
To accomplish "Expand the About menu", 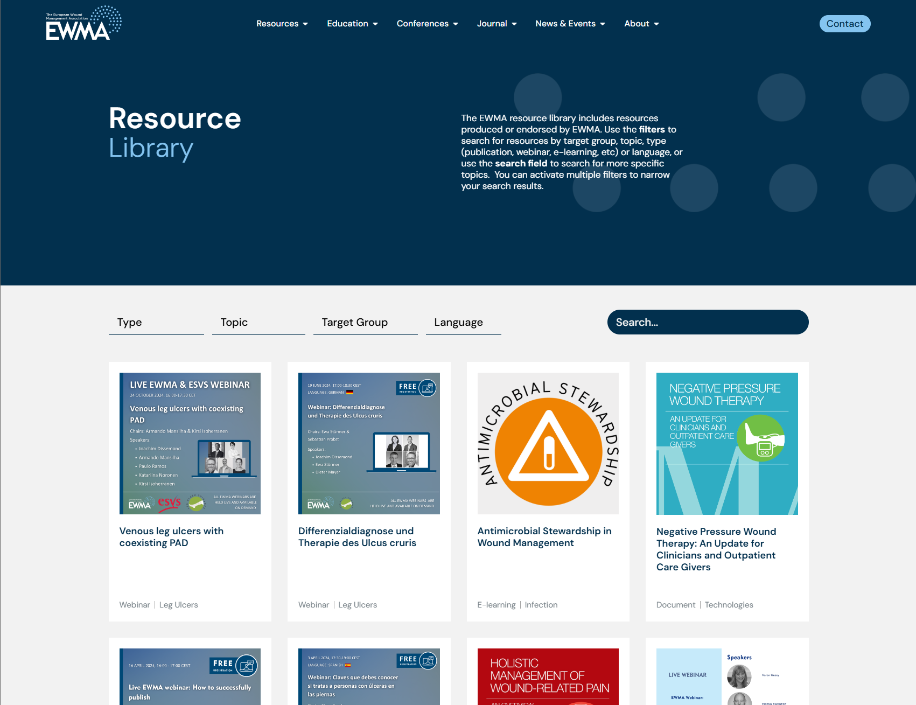I will point(641,24).
